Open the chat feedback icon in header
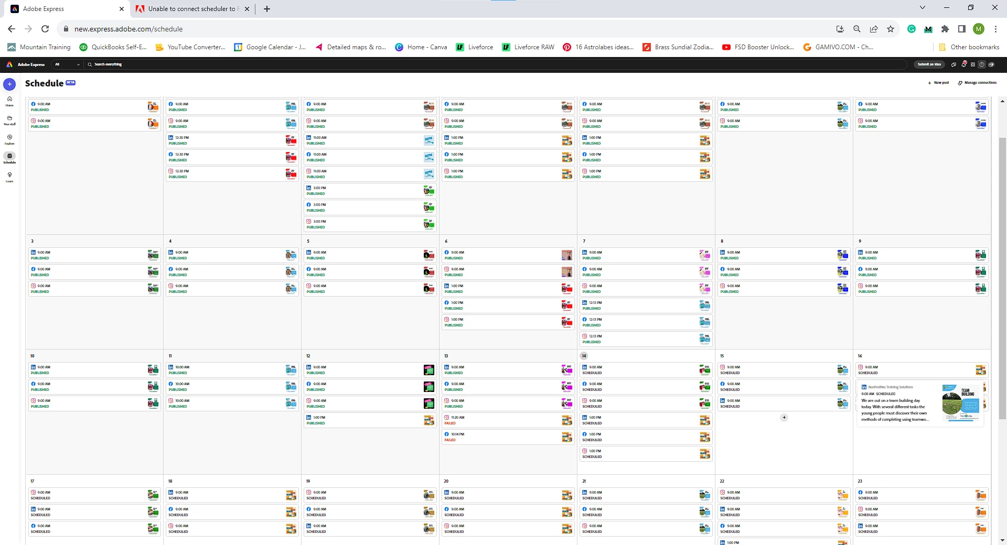Viewport: 1007px width, 545px height. pyautogui.click(x=954, y=64)
